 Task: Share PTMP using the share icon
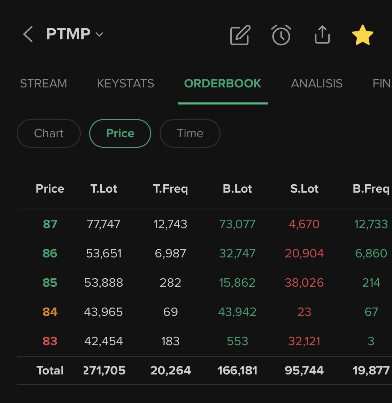[x=322, y=35]
